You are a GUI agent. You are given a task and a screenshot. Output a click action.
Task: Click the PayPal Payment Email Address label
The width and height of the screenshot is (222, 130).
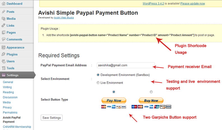[x=64, y=65]
